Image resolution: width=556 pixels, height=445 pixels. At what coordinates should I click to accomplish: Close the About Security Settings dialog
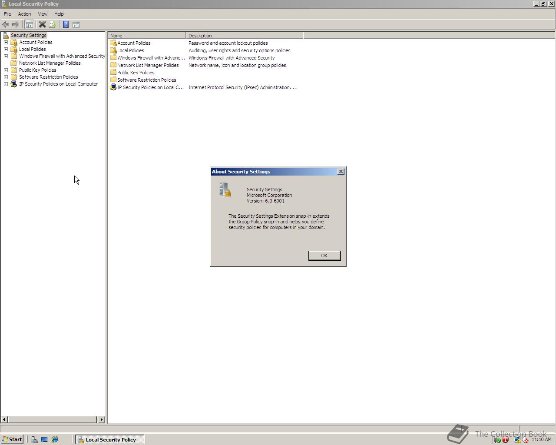coord(341,172)
